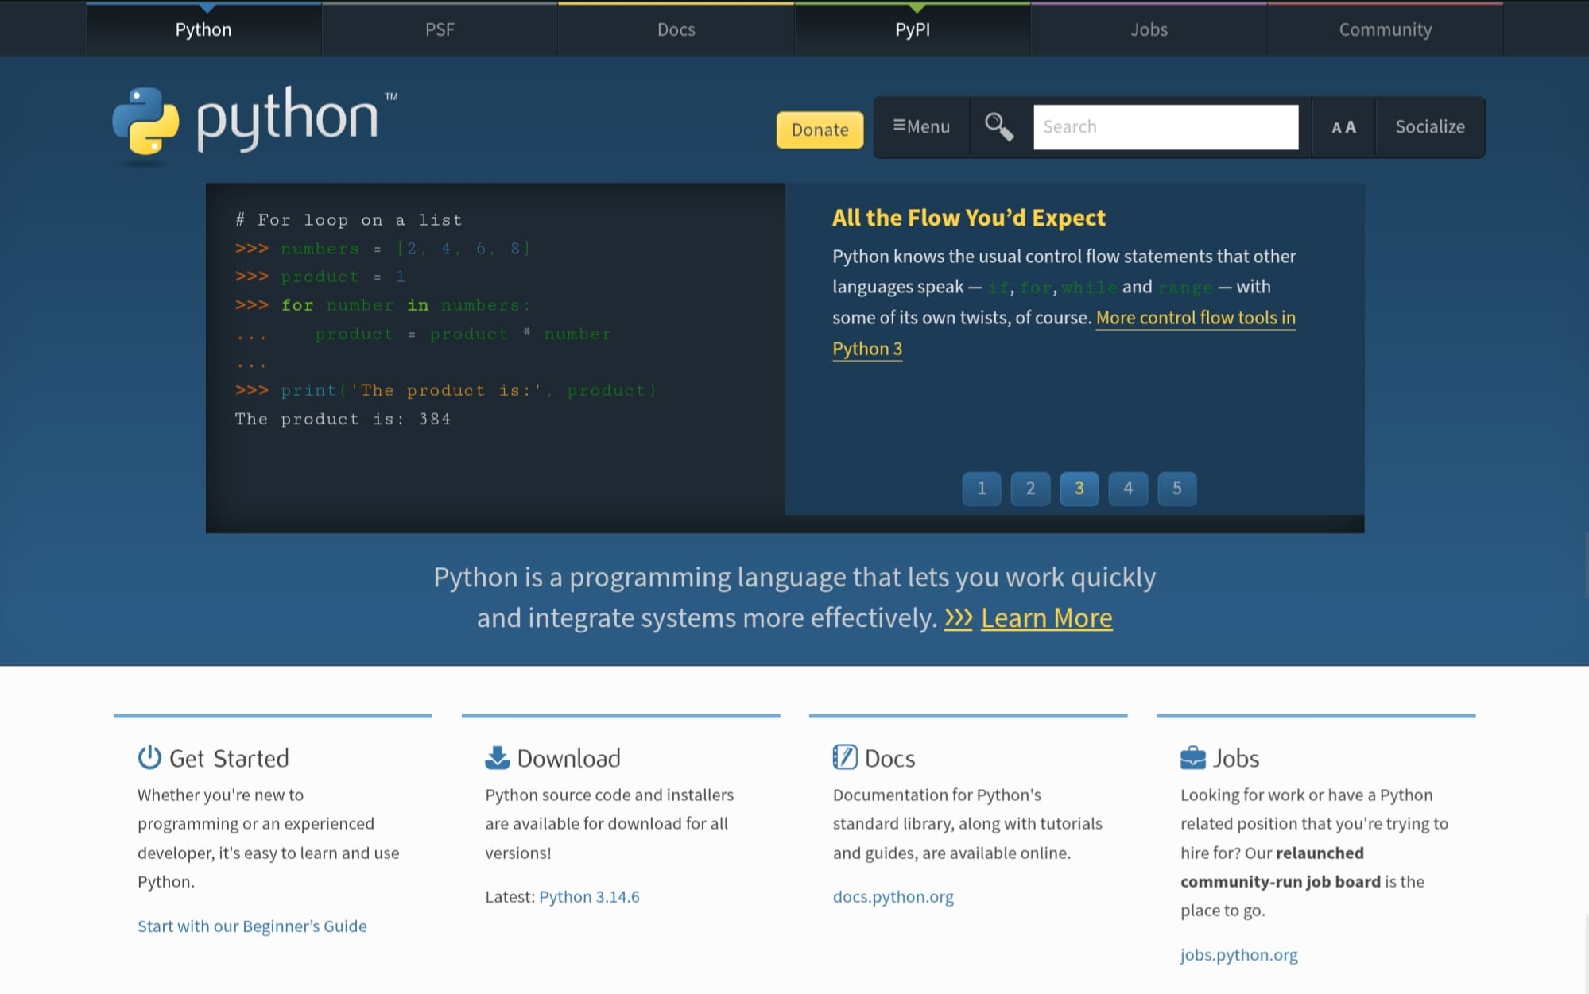Click the Jobs section heading
This screenshot has width=1589, height=994.
pyautogui.click(x=1236, y=759)
